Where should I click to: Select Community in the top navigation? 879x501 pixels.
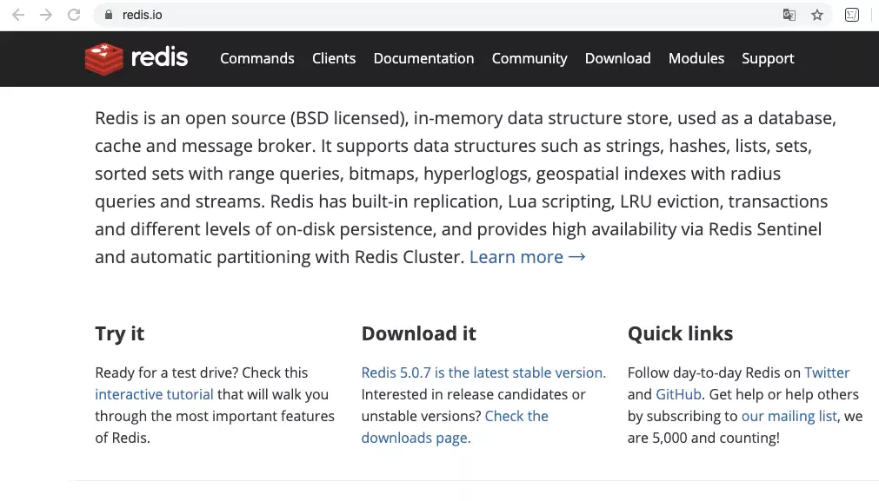[529, 58]
